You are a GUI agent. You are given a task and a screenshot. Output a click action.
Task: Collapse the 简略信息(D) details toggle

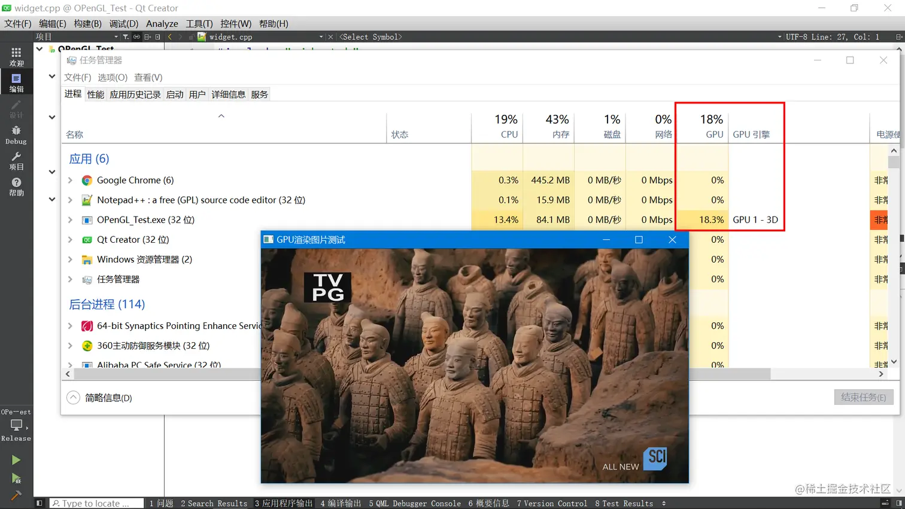(72, 397)
